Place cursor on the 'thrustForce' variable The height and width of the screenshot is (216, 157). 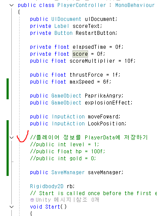click(x=86, y=75)
